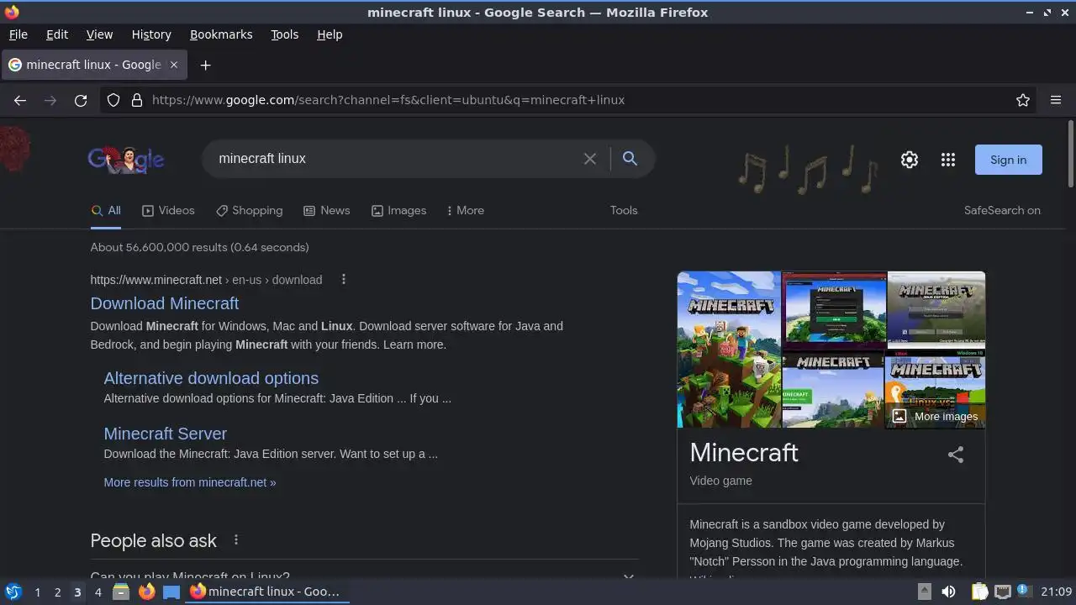
Task: Click the https://www.minecraft.net breadcrumb URL text
Action: [x=156, y=280]
